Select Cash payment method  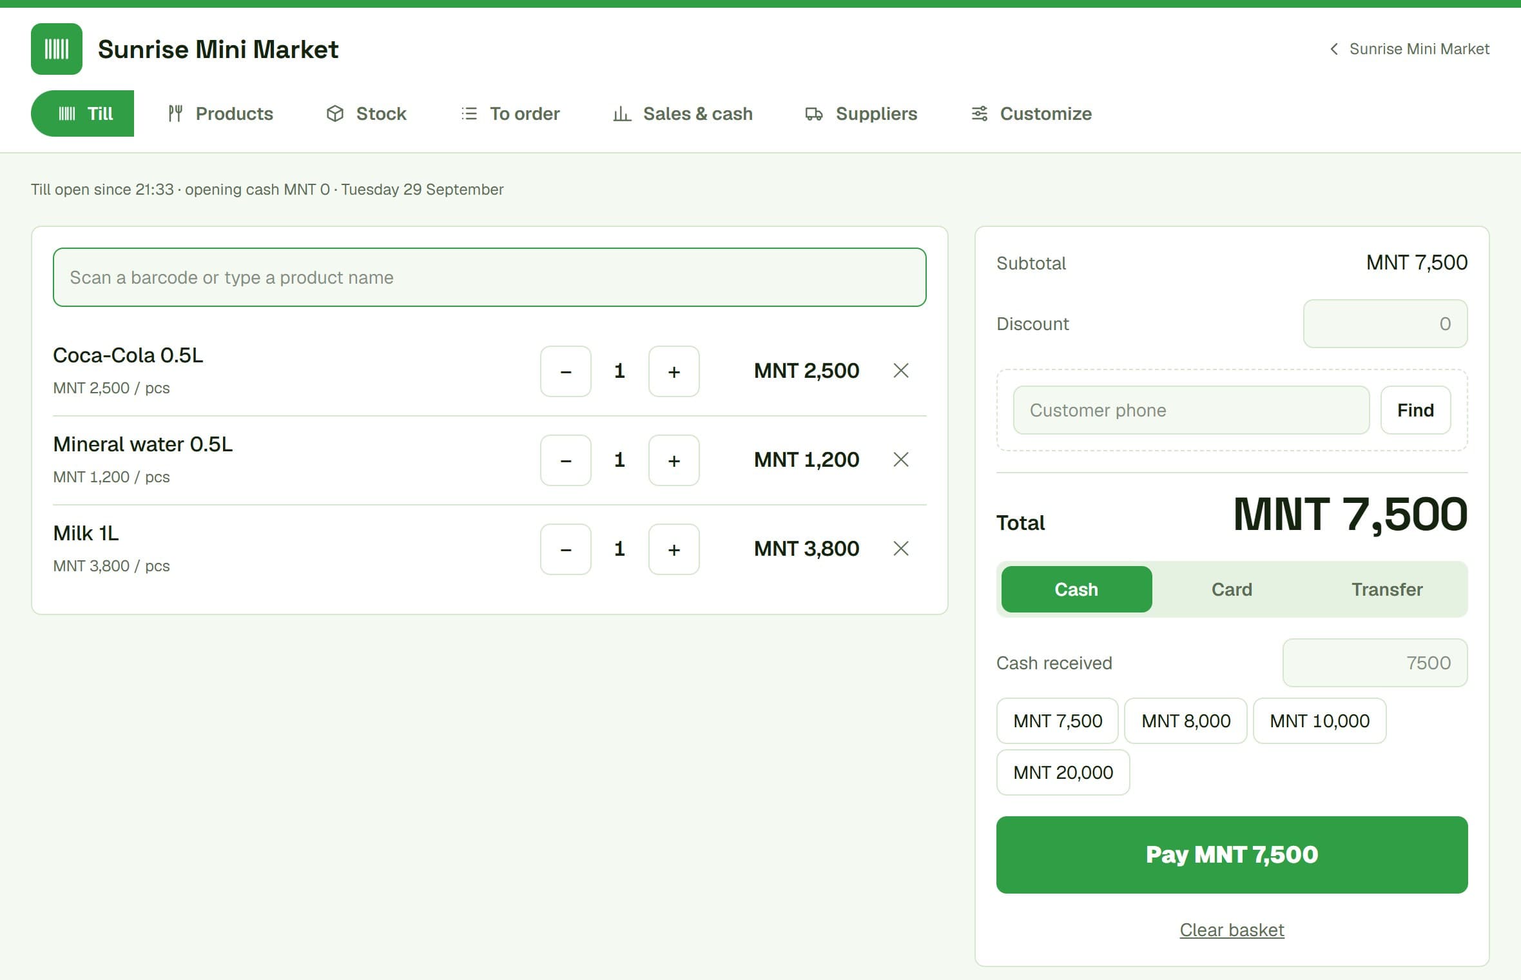pyautogui.click(x=1076, y=589)
